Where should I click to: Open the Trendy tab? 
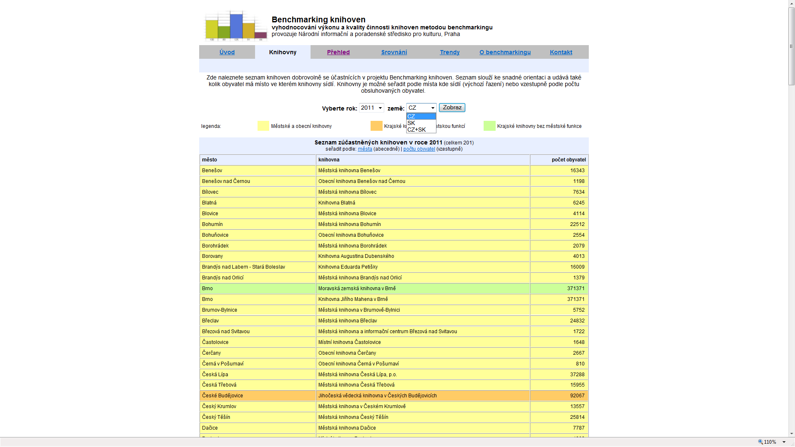[450, 52]
